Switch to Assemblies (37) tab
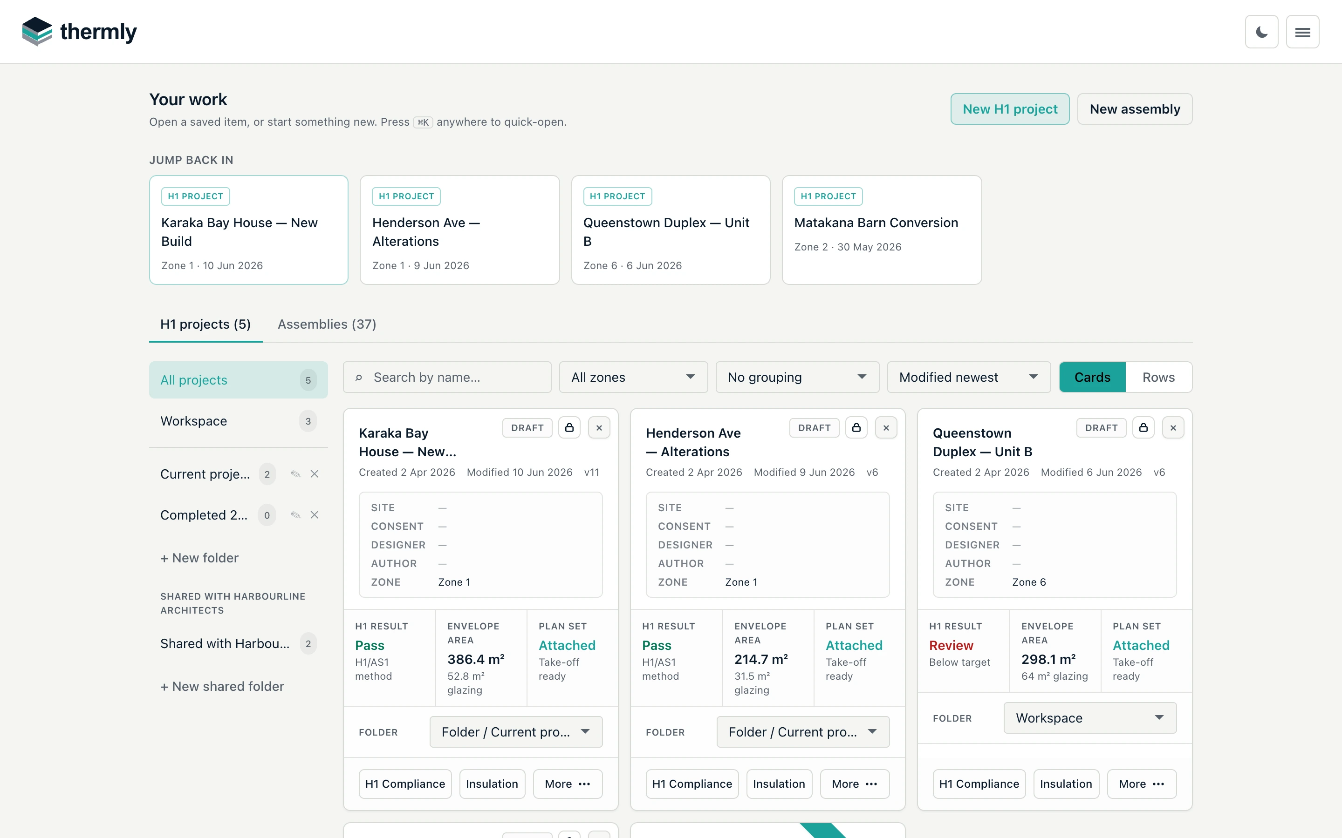 (327, 324)
